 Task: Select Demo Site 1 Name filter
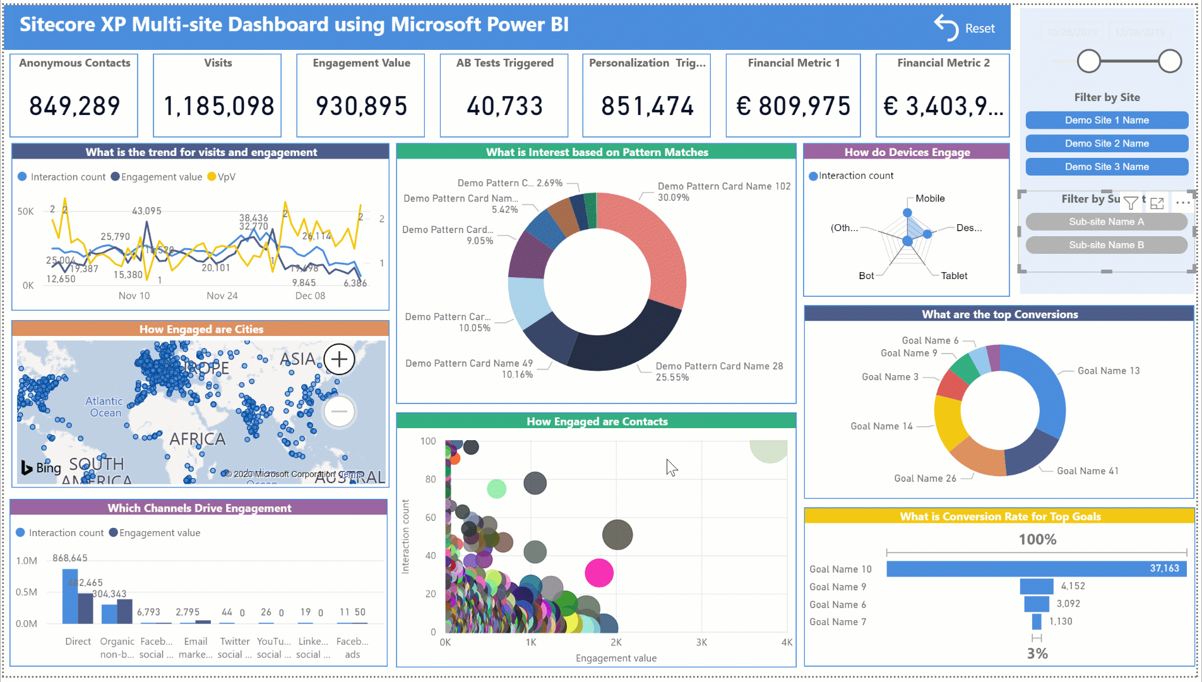pyautogui.click(x=1107, y=120)
